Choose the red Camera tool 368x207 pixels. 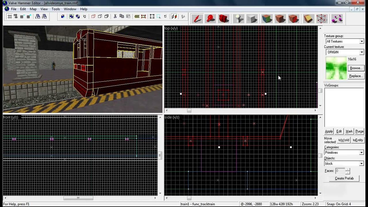coord(224,19)
